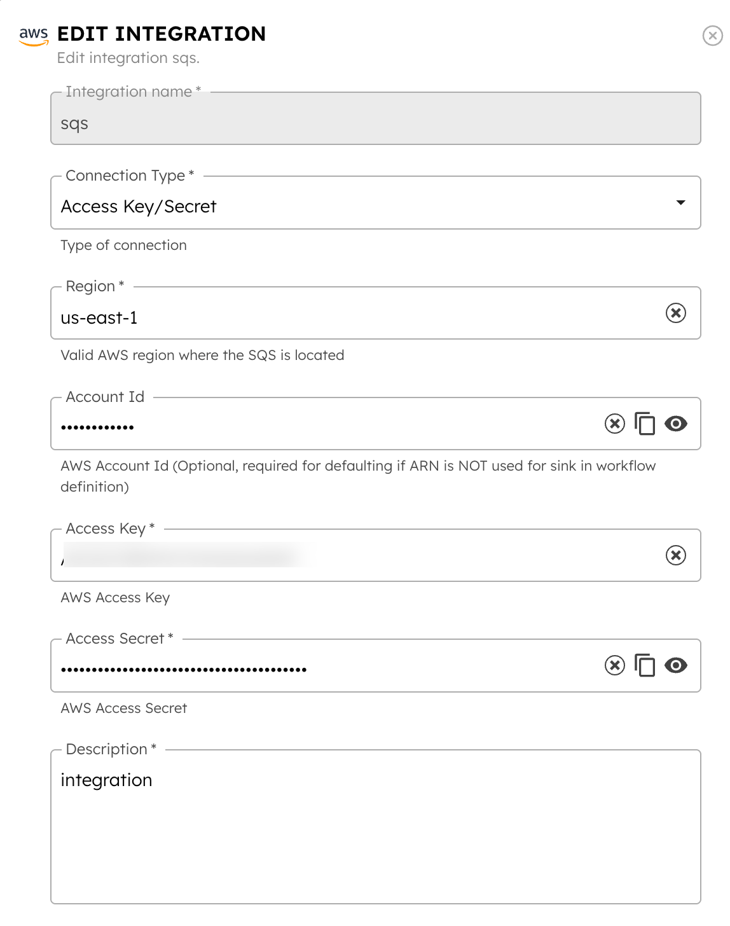Viewport: 730px width, 926px height.
Task: Click the dropdown arrow on Access Key/Secret
Action: [x=680, y=203]
